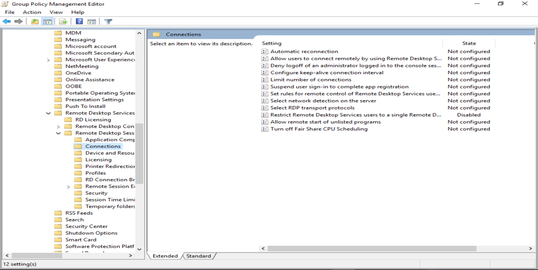
Task: Select the Application Compatibility tree folder
Action: (110, 140)
